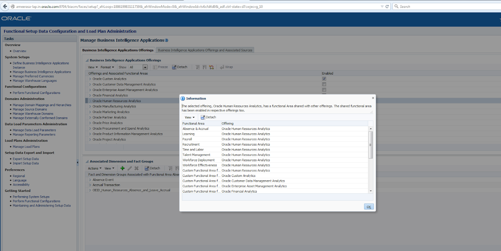Expand Oracle Human Resources Analytics row
Viewport: 501px width, 251px height.
[90, 101]
